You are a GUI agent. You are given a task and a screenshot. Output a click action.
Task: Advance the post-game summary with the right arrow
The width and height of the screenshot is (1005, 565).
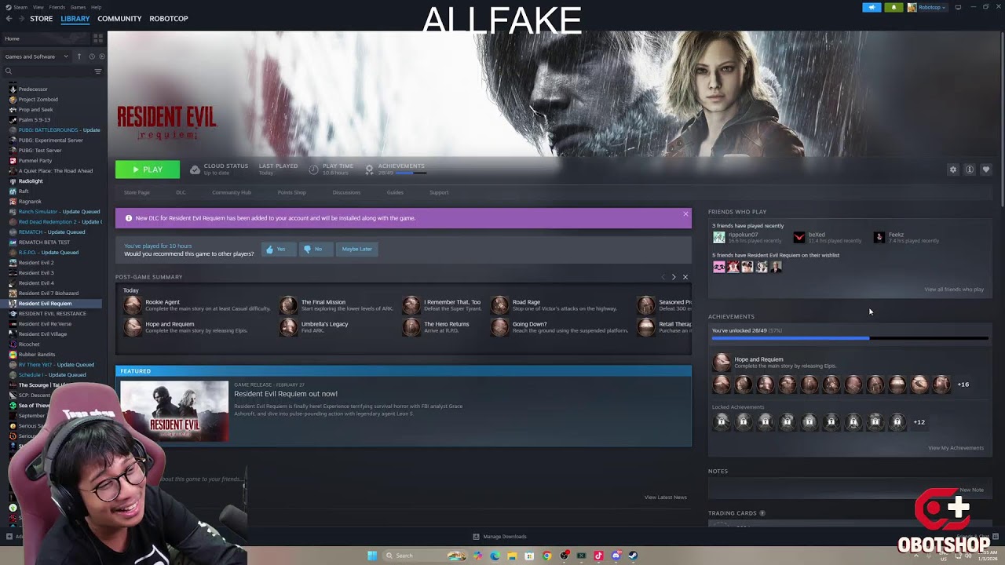tap(673, 277)
